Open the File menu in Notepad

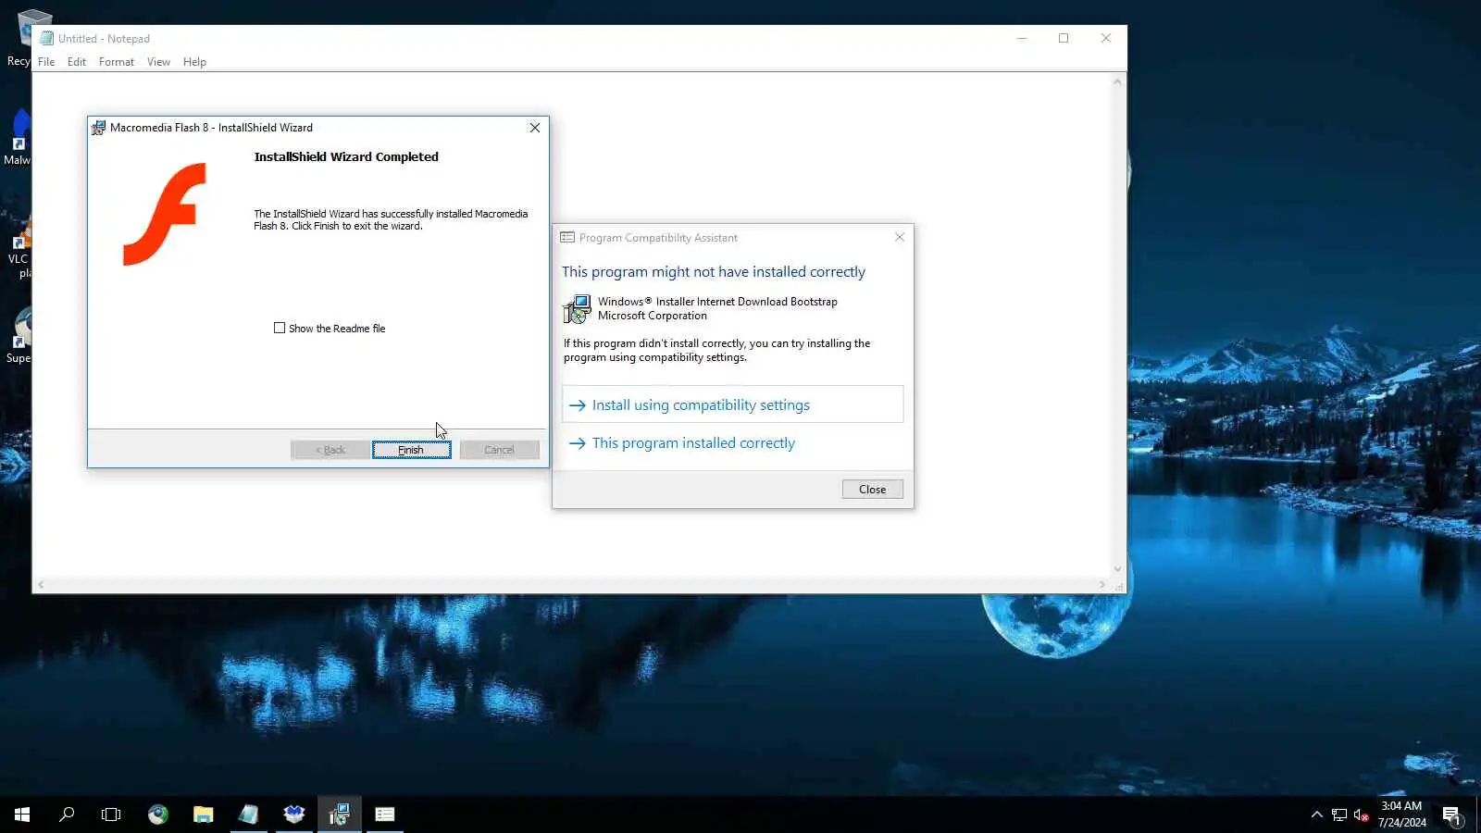click(46, 62)
